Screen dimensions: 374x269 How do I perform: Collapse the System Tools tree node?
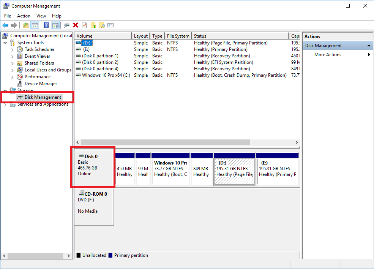[x=5, y=43]
